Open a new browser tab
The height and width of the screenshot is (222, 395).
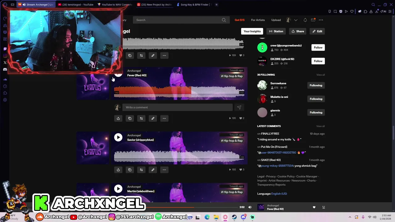coord(216,5)
